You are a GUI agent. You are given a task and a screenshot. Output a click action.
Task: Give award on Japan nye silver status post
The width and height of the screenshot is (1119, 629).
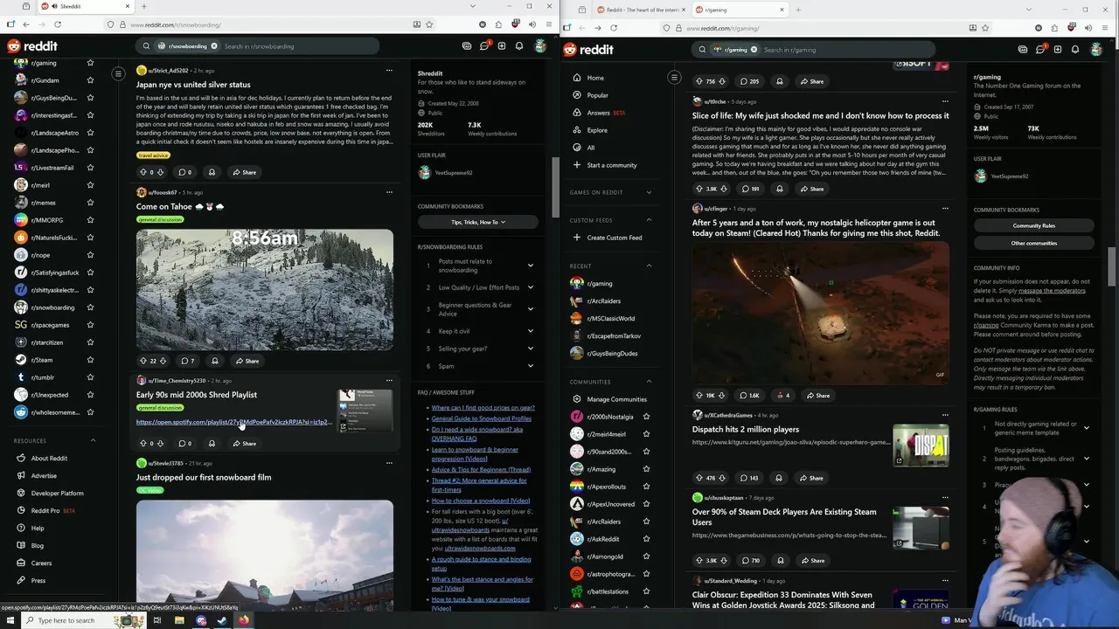pyautogui.click(x=212, y=172)
